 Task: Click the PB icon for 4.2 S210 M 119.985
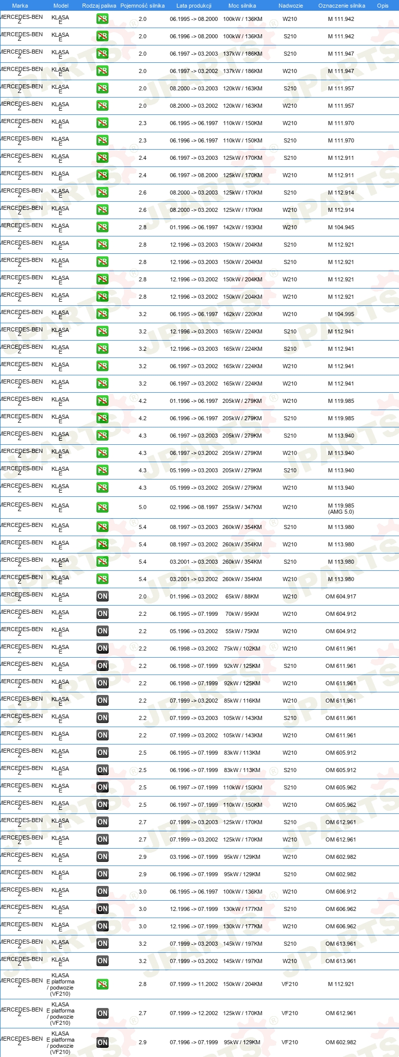[x=103, y=418]
